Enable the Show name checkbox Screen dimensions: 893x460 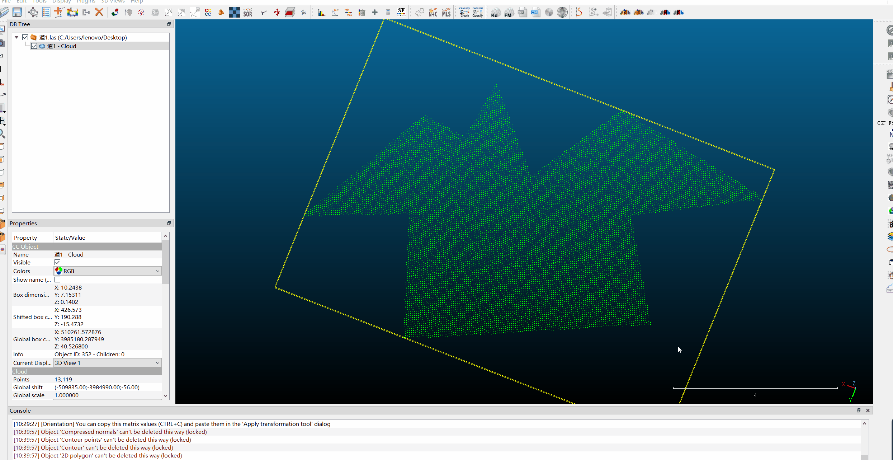tap(57, 280)
